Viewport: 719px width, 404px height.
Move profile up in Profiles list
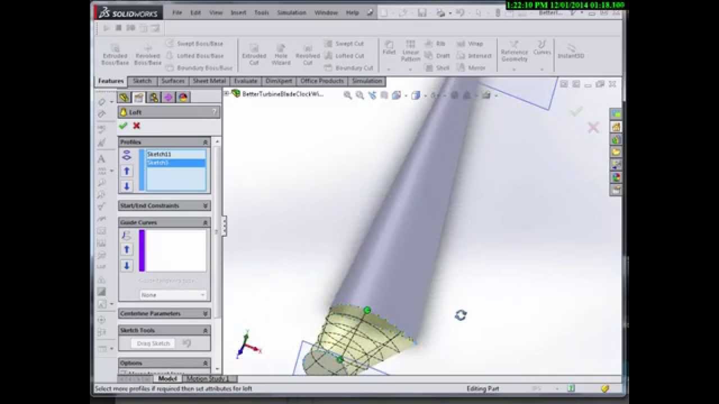126,171
